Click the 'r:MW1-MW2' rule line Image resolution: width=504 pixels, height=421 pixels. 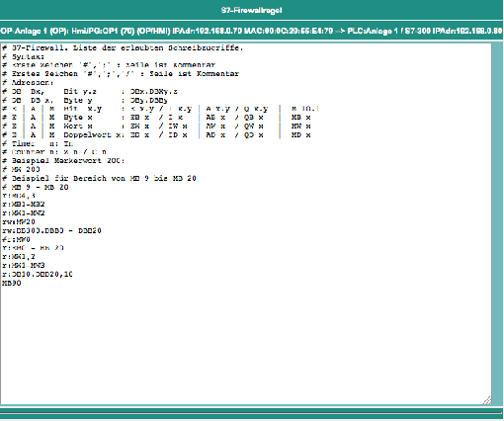point(24,213)
